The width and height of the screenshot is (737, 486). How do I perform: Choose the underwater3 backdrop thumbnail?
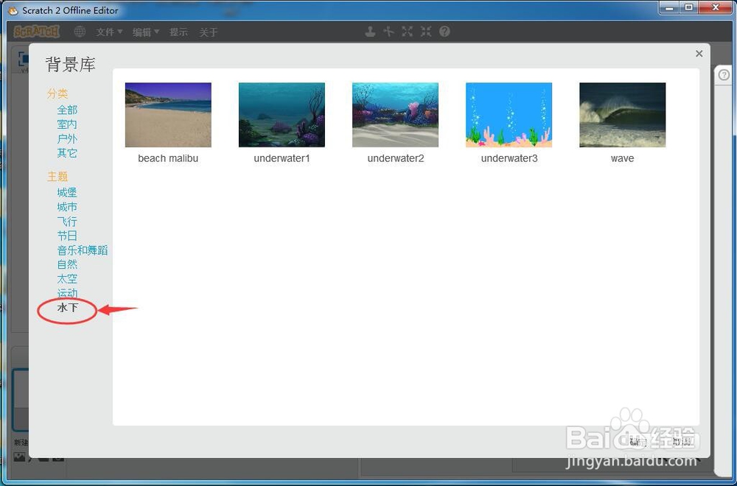[x=509, y=115]
